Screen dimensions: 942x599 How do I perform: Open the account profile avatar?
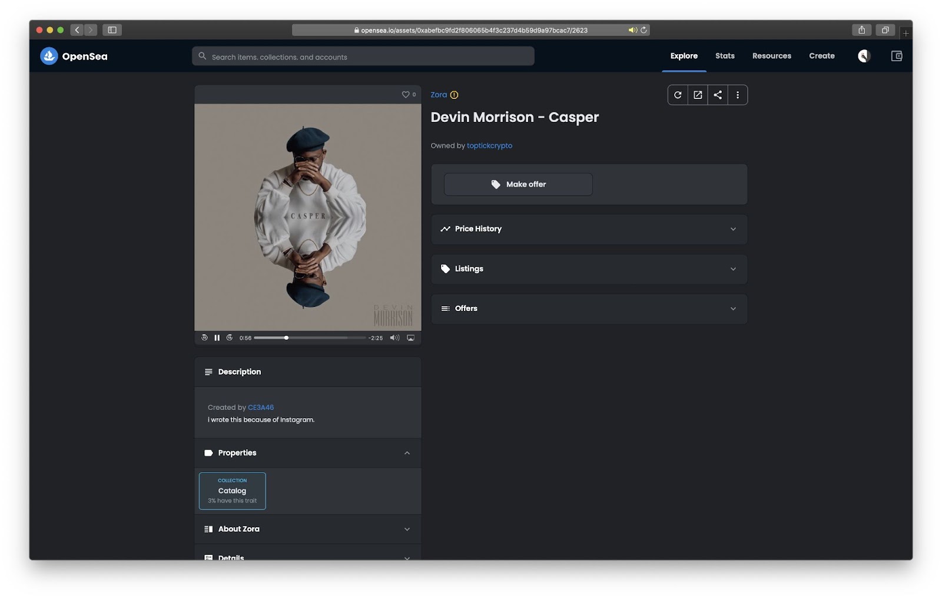[864, 56]
